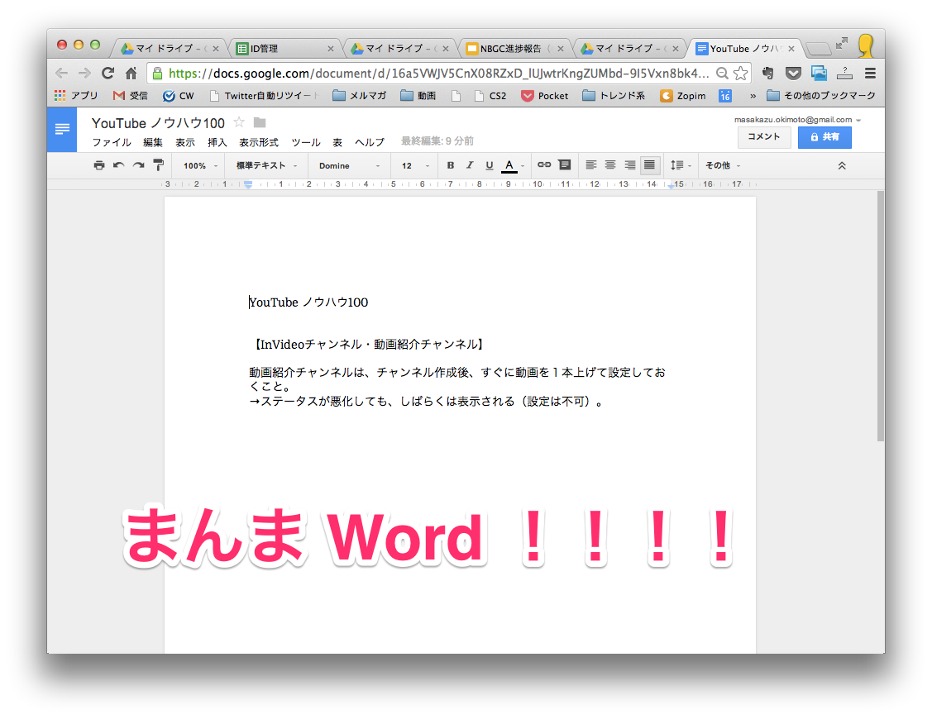Select the paint format roller tool
This screenshot has width=932, height=719.
point(158,165)
